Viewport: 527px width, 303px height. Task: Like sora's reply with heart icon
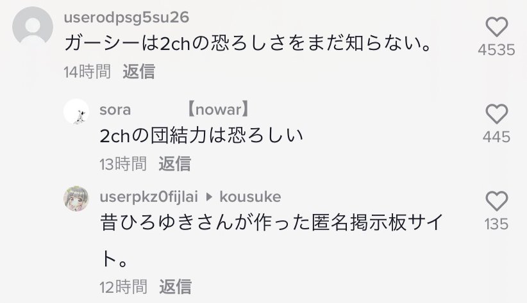coord(497,114)
